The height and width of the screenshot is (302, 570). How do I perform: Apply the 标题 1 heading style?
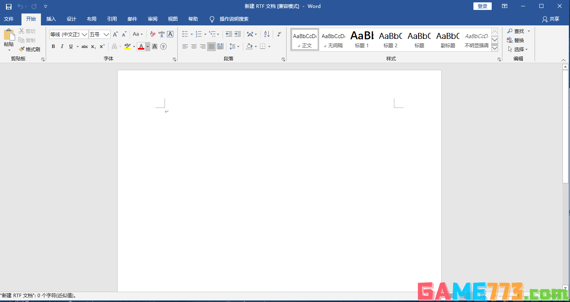tap(362, 40)
